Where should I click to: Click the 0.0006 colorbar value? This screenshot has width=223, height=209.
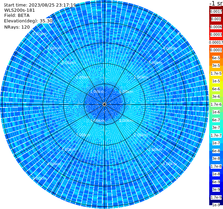pyautogui.click(x=216, y=27)
